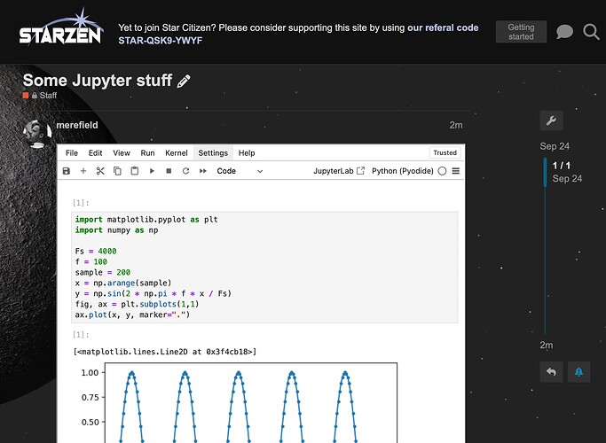
Task: Open the Help menu
Action: point(247,153)
